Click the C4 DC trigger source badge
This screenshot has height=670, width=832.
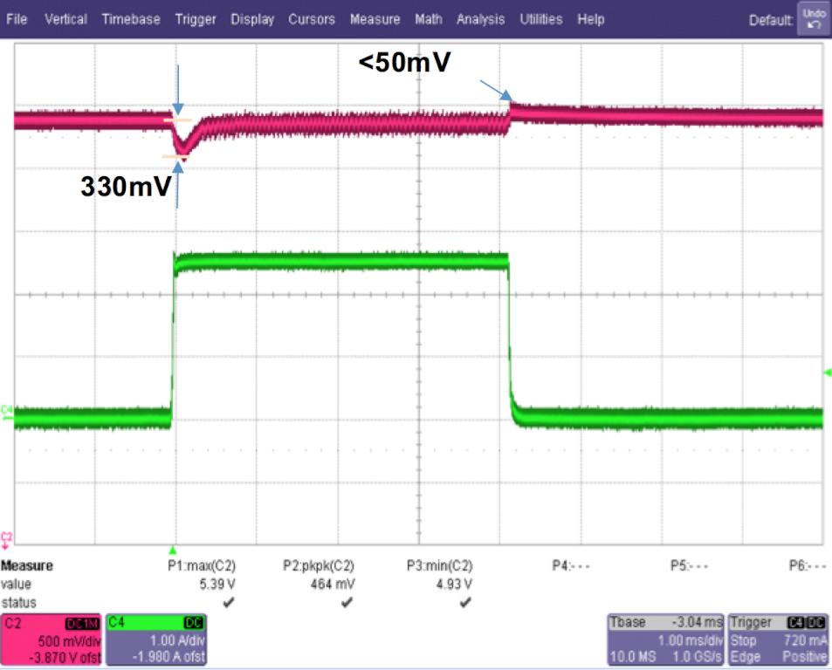[807, 623]
